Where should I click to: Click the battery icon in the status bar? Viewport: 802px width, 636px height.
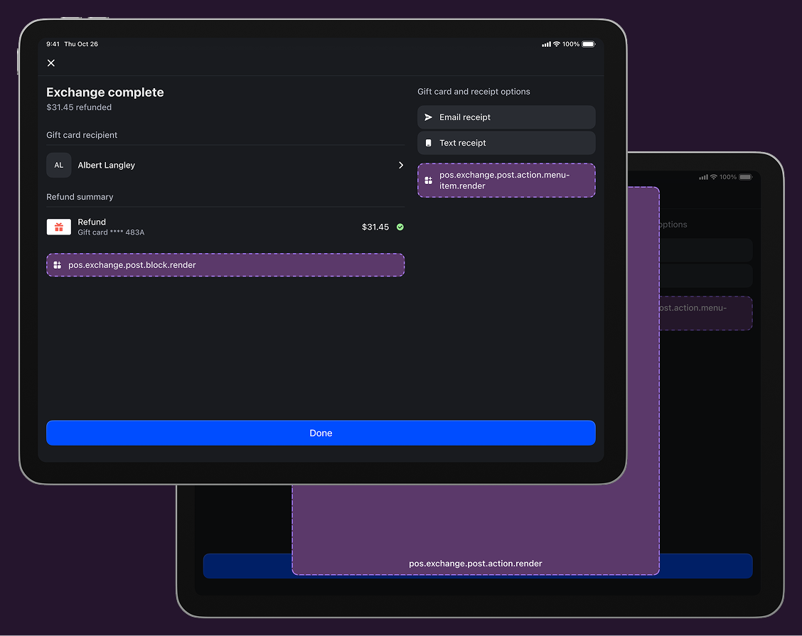coord(588,44)
